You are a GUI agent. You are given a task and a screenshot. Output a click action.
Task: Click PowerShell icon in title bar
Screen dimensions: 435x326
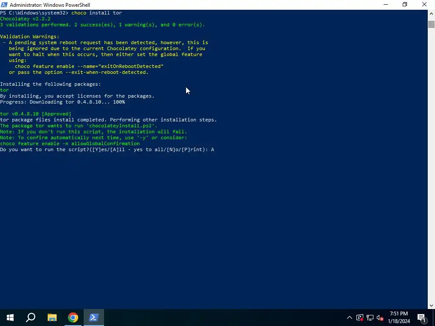click(x=4, y=5)
